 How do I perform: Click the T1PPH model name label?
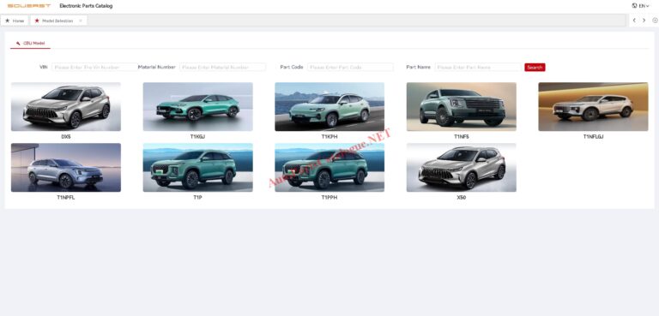coord(329,197)
